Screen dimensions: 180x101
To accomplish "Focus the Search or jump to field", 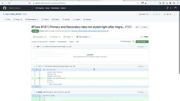I will pos(21,8).
